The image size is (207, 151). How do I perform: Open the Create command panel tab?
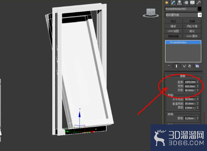coord(167,3)
